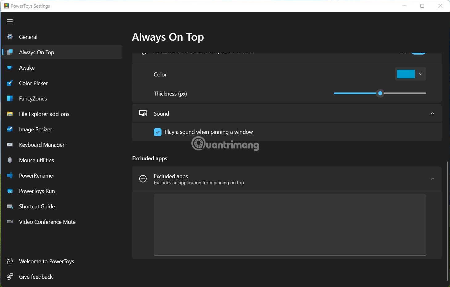Open the border Color dropdown
This screenshot has height=287, width=450.
tap(420, 74)
